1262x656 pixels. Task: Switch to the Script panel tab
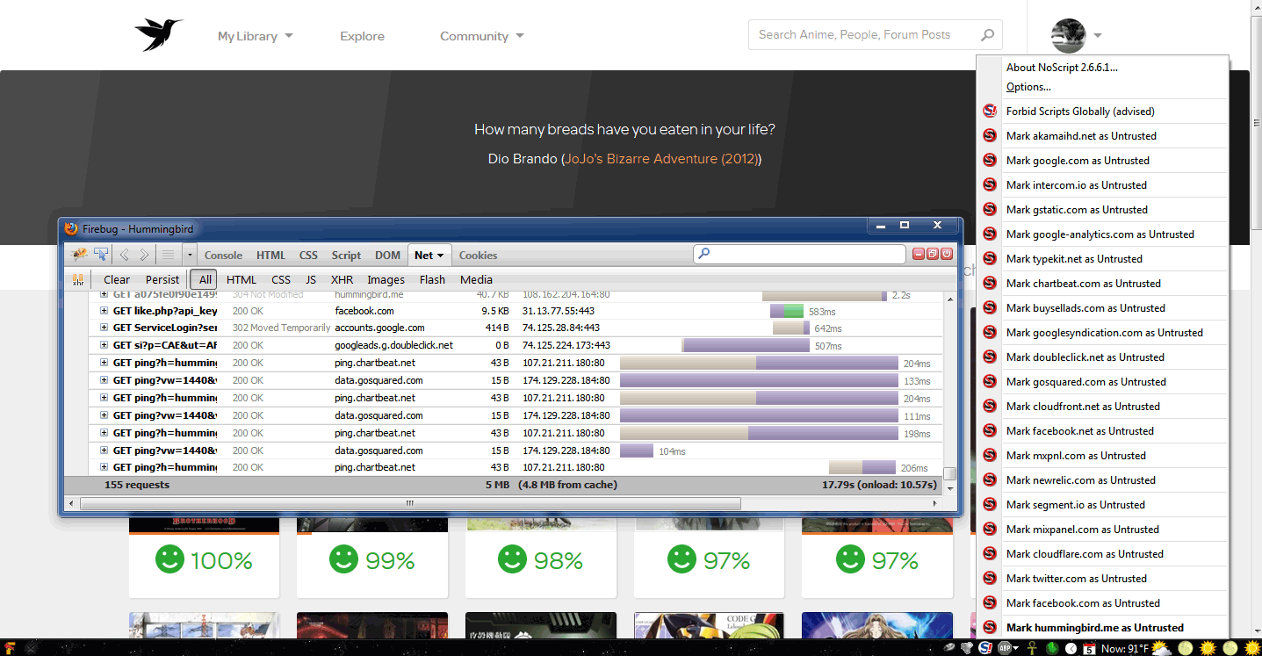346,256
